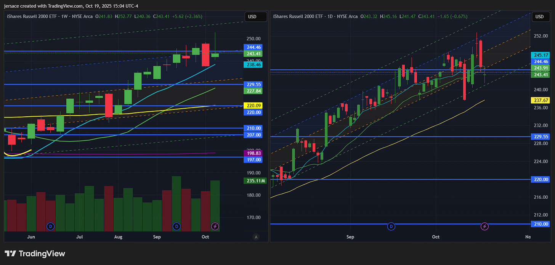555x265 pixels.
Task: Click the September dividend marker on weekly chart
Action: click(176, 226)
